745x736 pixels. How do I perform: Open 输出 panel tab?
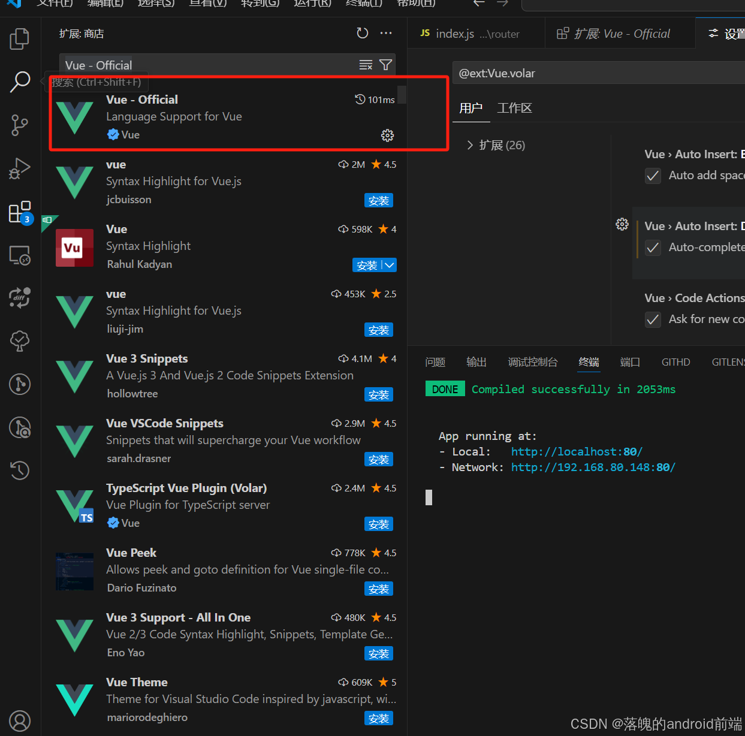(476, 362)
